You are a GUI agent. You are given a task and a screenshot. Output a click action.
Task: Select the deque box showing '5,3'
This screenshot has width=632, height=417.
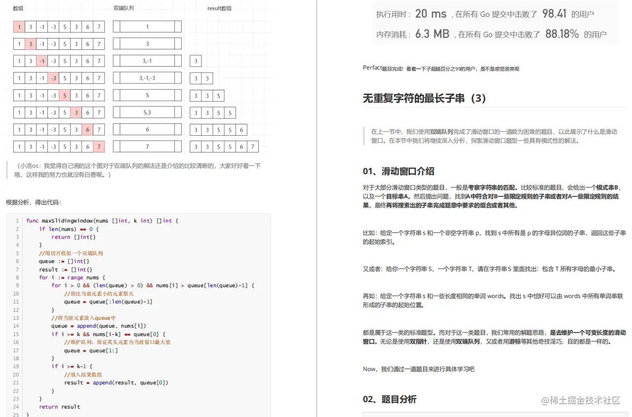[147, 113]
